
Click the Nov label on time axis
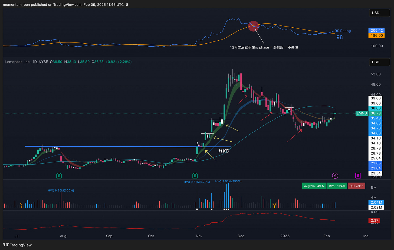coord(199,236)
